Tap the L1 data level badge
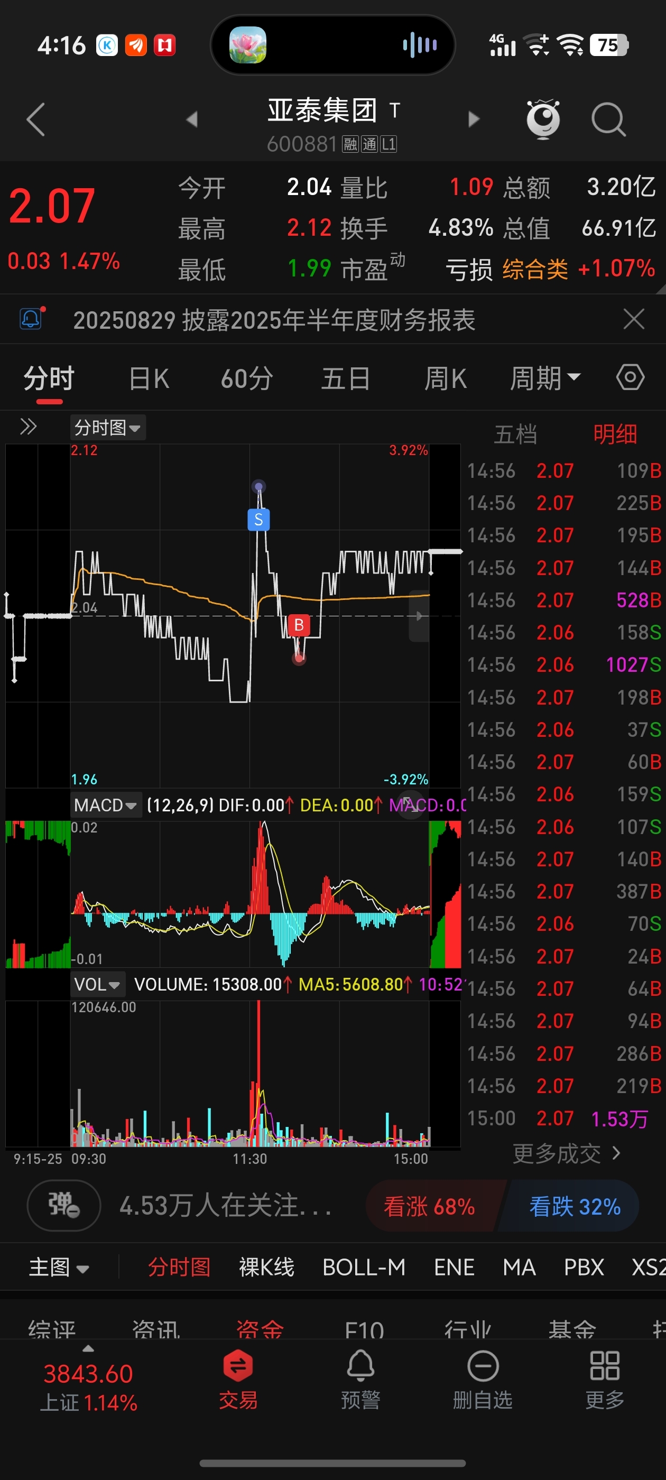Viewport: 666px width, 1480px height. [x=389, y=144]
